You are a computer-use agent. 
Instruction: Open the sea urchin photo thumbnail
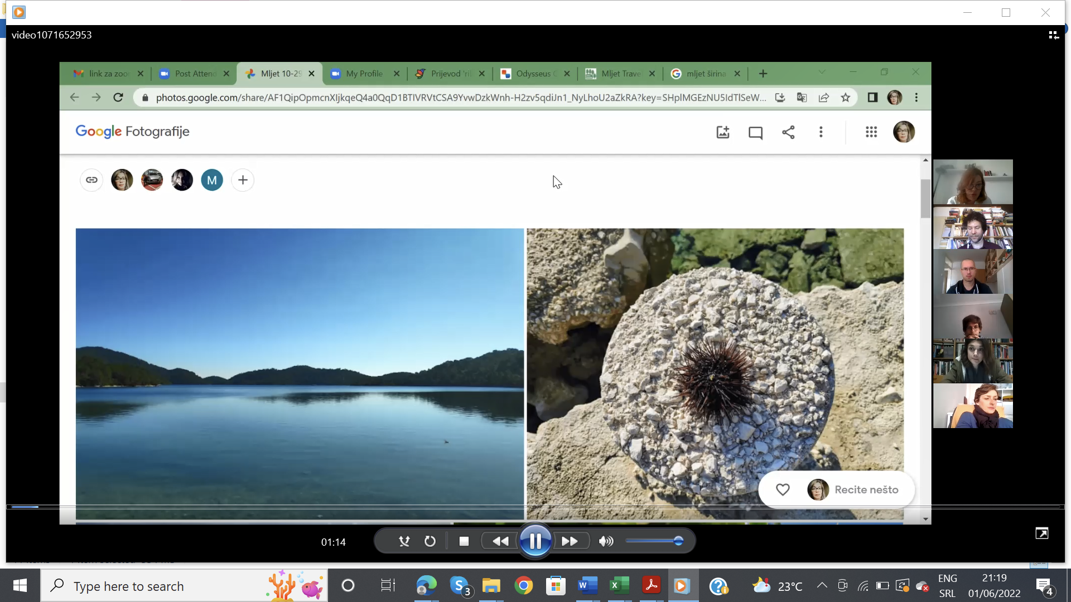(715, 357)
